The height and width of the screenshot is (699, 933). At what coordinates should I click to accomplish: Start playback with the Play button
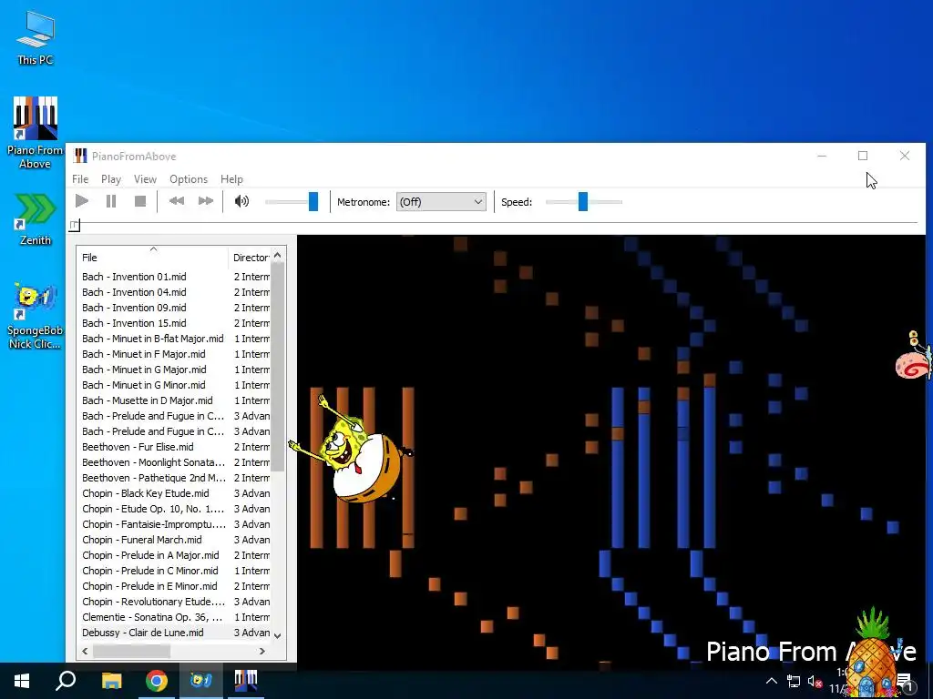[82, 201]
